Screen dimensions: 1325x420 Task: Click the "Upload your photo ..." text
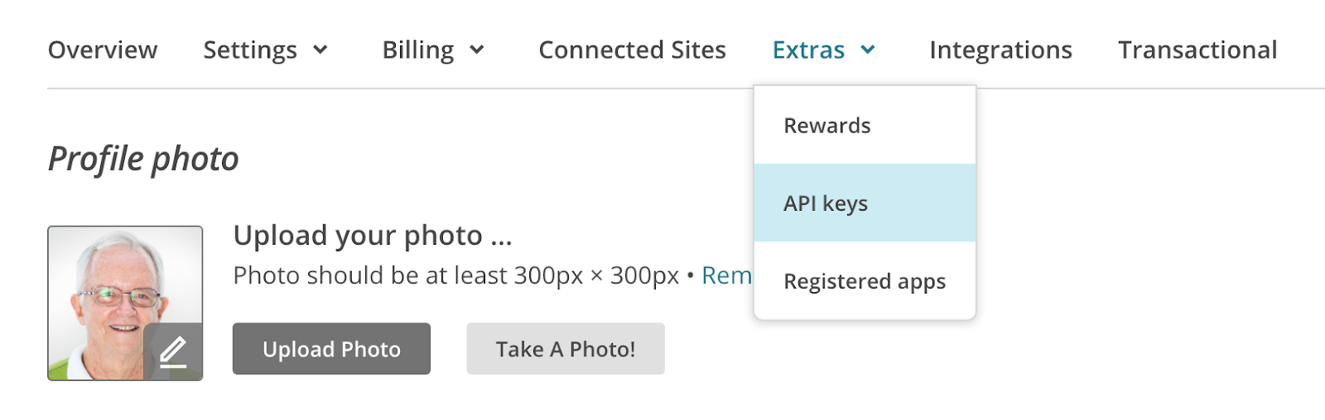[373, 236]
